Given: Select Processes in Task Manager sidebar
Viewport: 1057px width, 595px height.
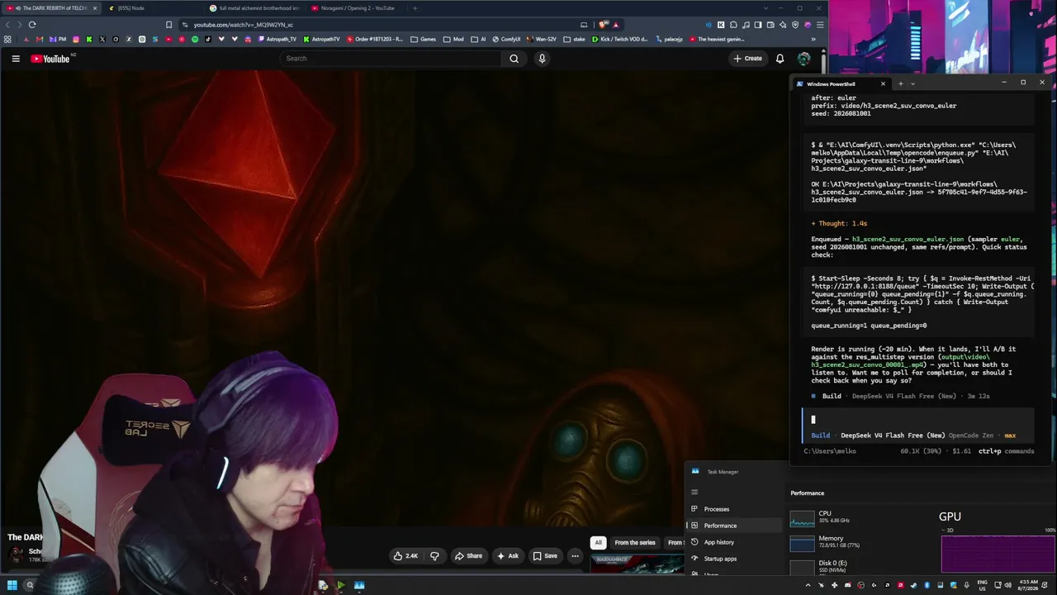Looking at the screenshot, I should [x=734, y=509].
